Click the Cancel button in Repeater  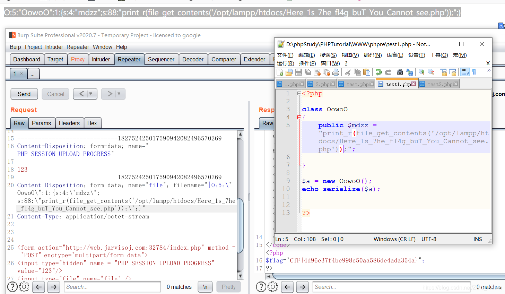pyautogui.click(x=55, y=94)
